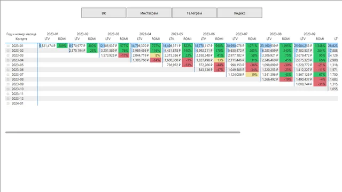Expand cohort row 2023-06

coord(8,70)
